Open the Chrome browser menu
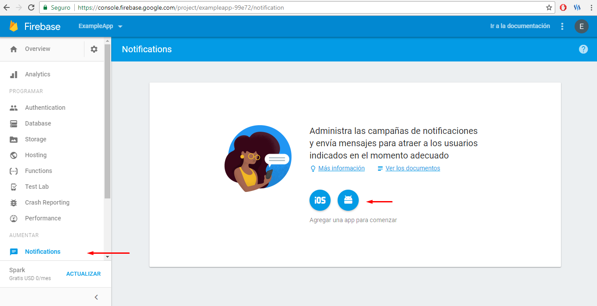This screenshot has height=306, width=597. [x=590, y=7]
